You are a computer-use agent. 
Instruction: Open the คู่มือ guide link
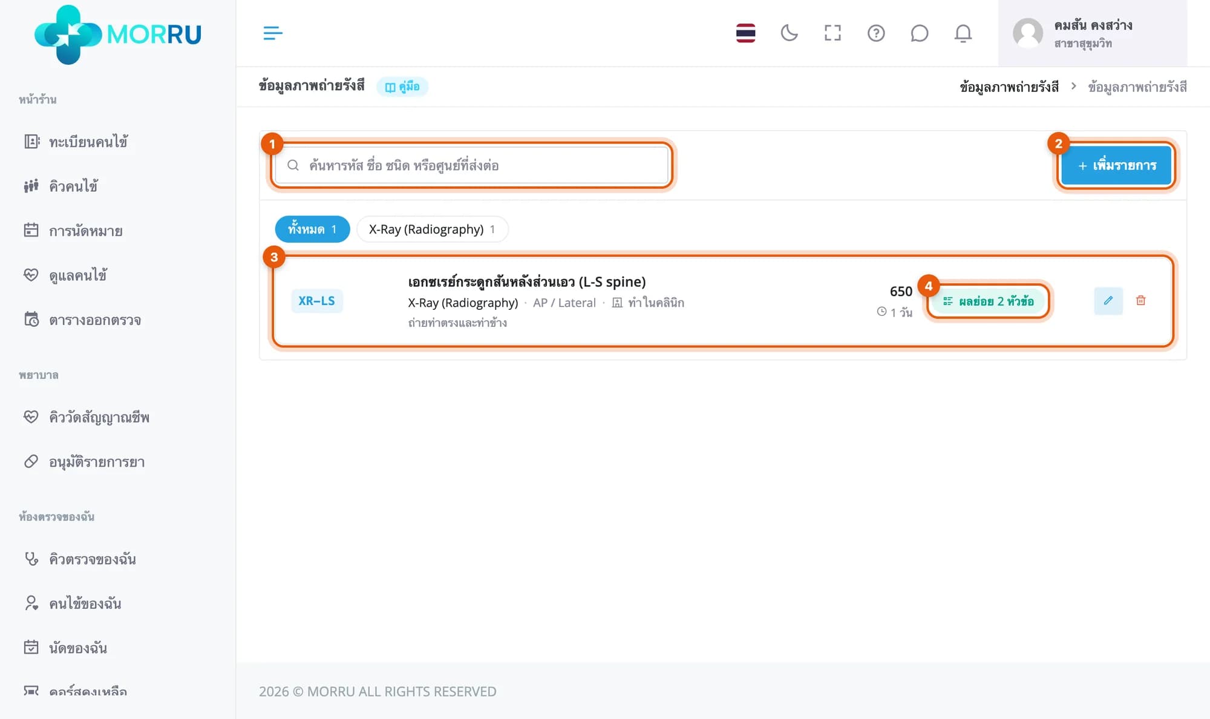402,87
